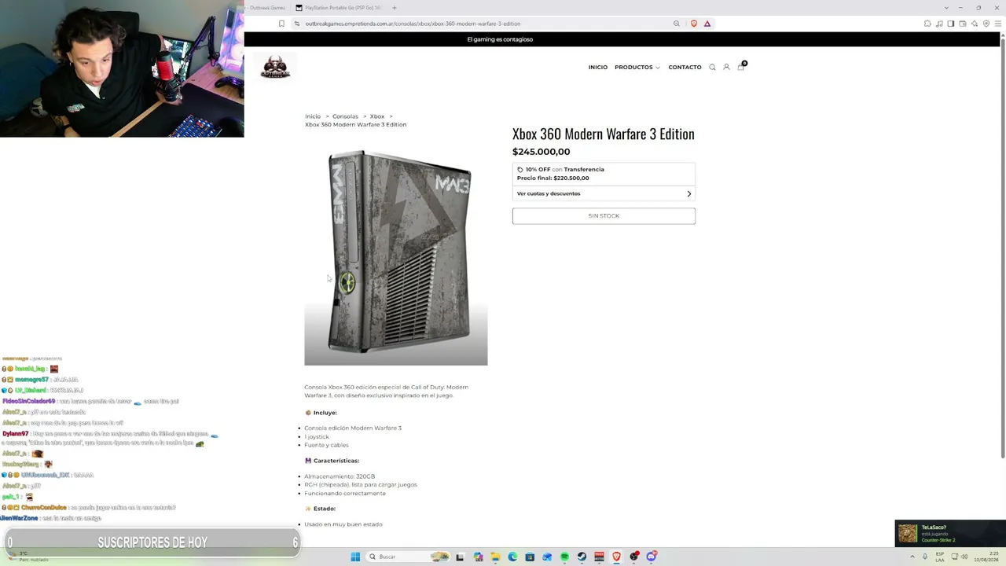
Task: Click the Almacenamiento: 320GB list item
Action: click(x=340, y=476)
